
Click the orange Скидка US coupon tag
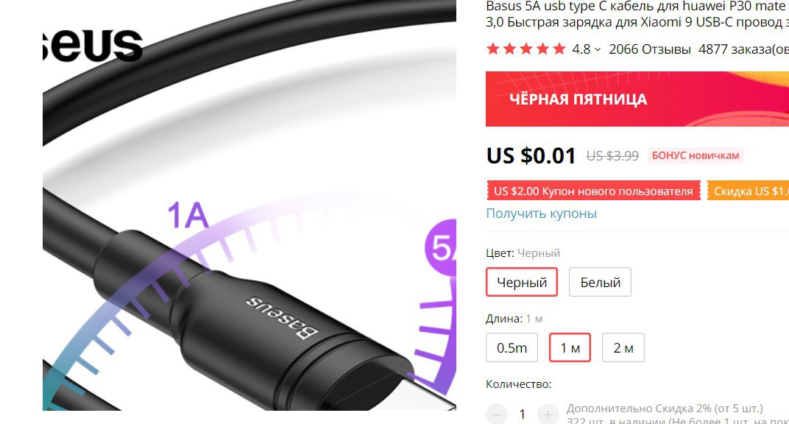[748, 191]
